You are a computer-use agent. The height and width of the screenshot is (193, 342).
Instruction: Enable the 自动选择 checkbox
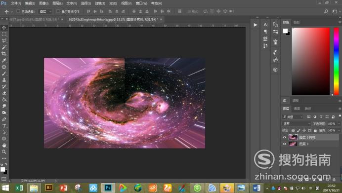click(x=18, y=11)
